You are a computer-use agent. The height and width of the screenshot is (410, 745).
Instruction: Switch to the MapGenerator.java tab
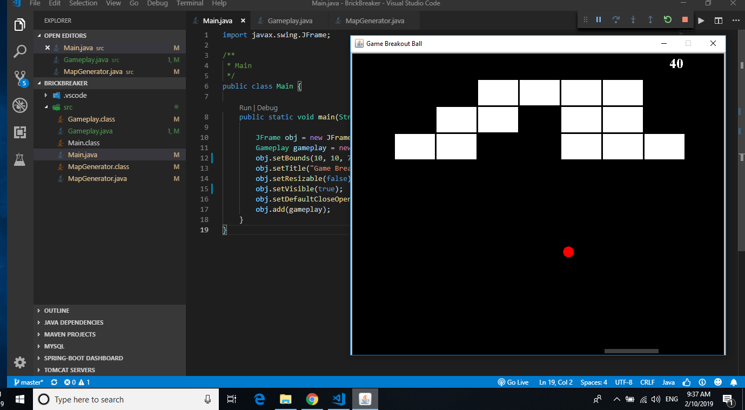pyautogui.click(x=374, y=21)
